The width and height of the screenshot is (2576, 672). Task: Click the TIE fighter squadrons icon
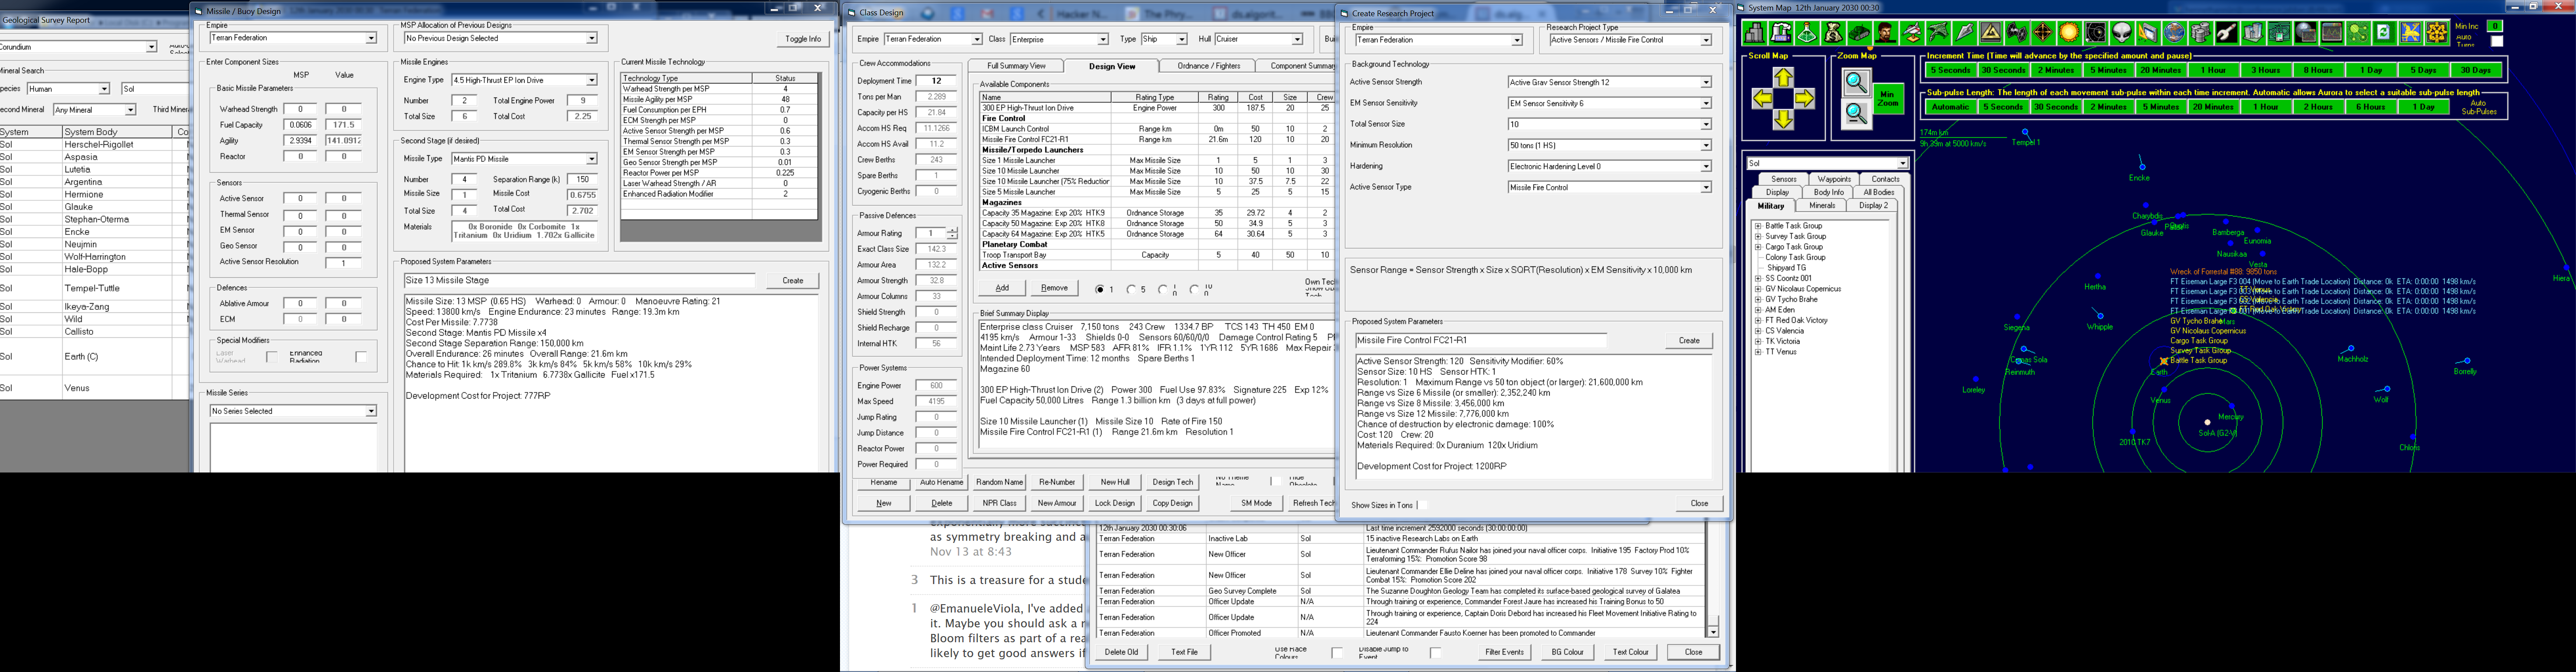pyautogui.click(x=2017, y=32)
